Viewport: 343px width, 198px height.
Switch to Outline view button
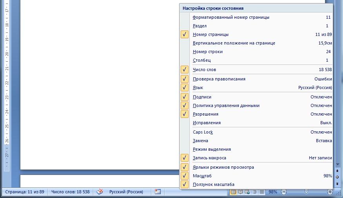point(254,192)
